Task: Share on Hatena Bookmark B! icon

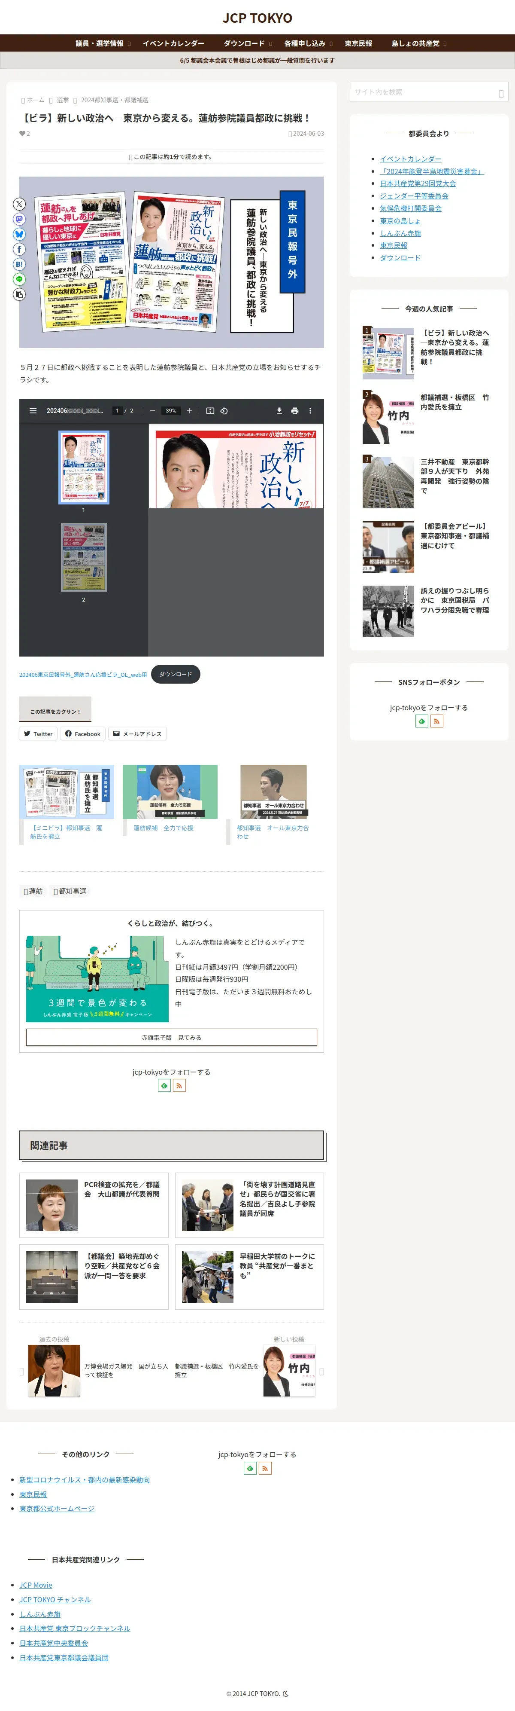Action: [19, 264]
